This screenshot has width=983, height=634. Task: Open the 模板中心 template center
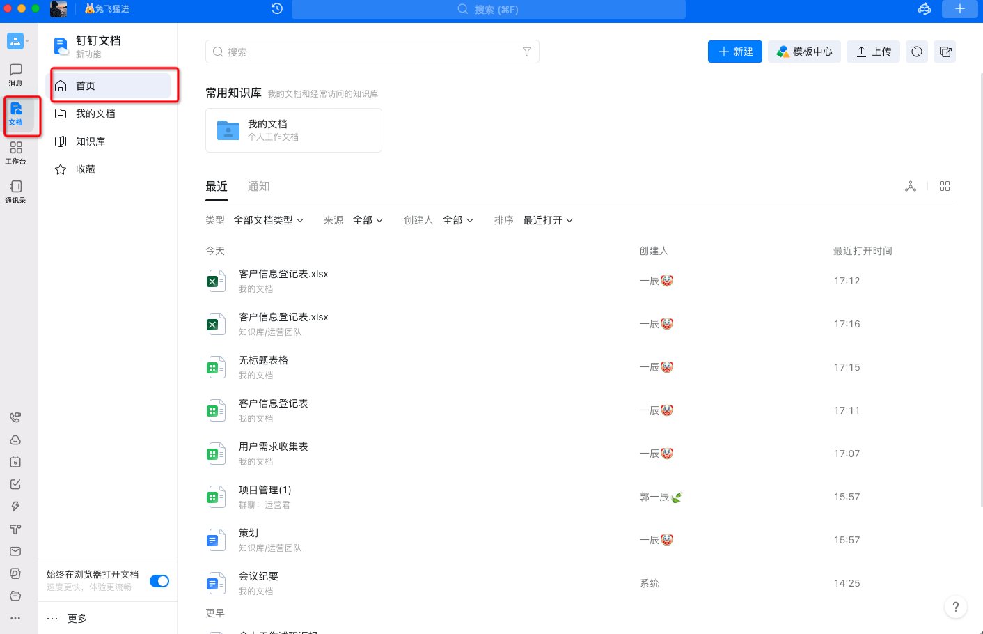pyautogui.click(x=804, y=51)
